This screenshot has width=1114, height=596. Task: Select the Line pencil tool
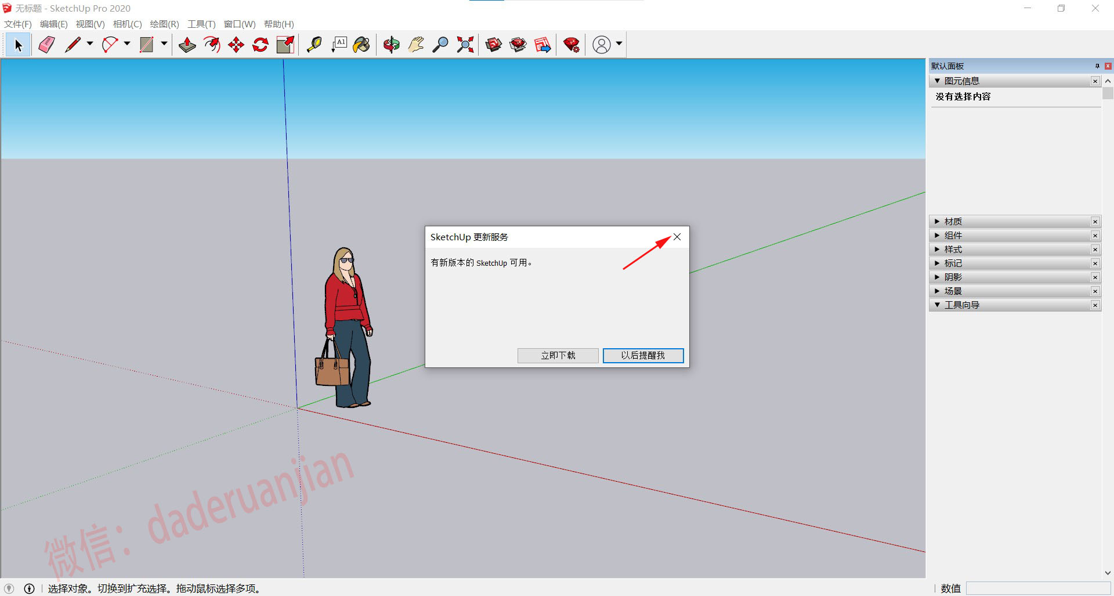[73, 45]
